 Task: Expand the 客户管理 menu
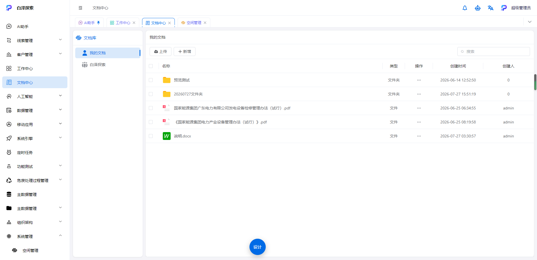(35, 55)
